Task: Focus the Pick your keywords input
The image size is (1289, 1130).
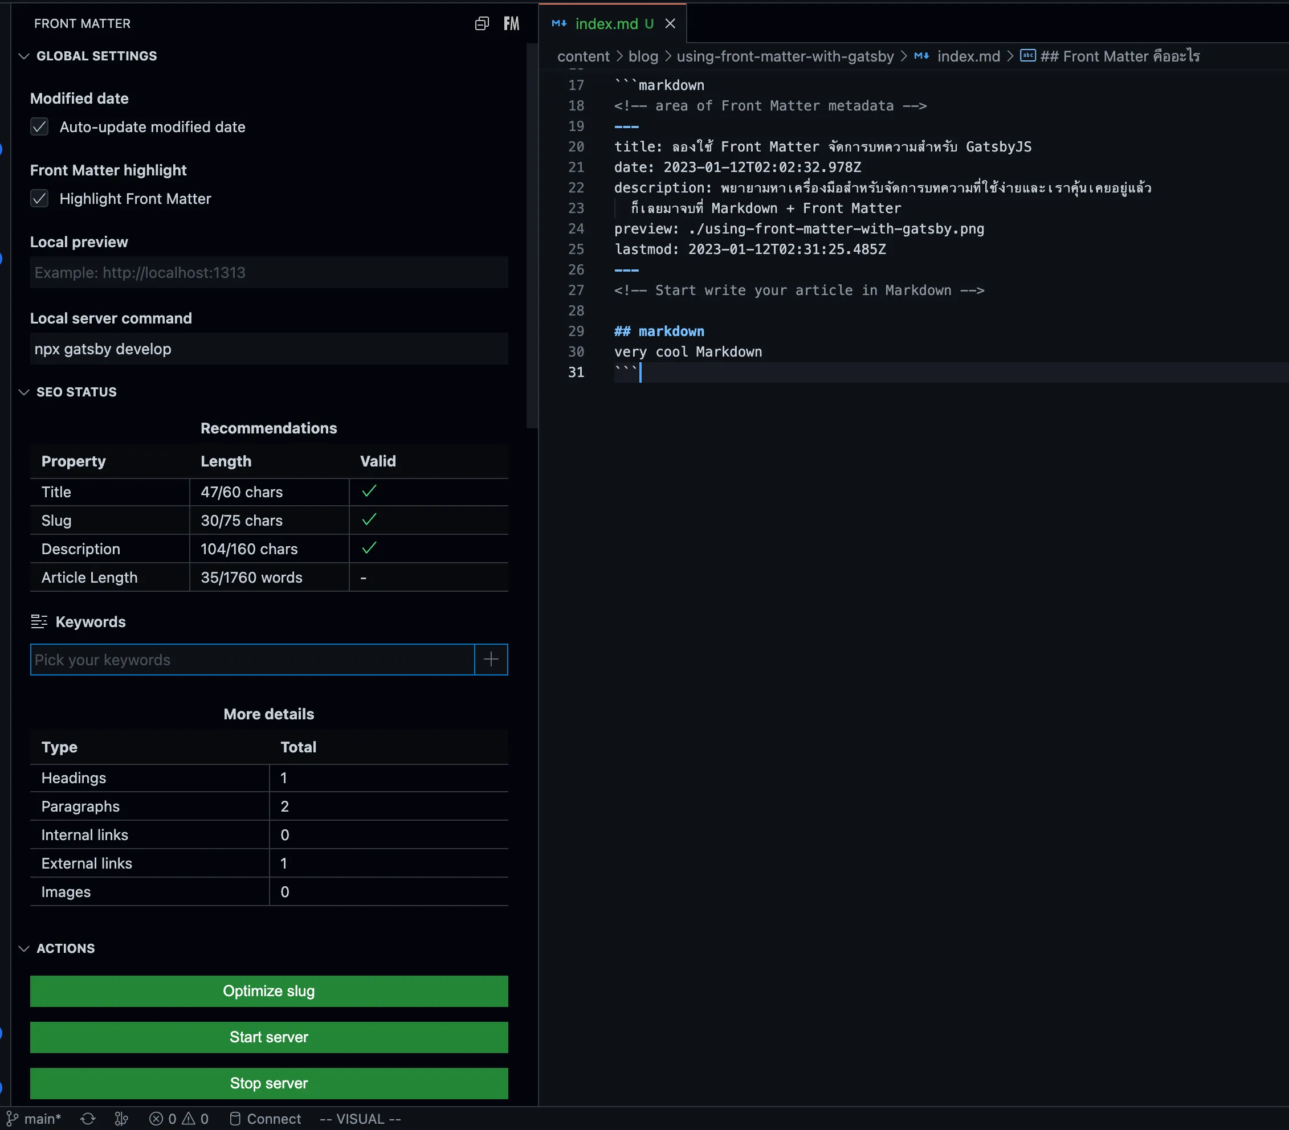Action: point(252,660)
